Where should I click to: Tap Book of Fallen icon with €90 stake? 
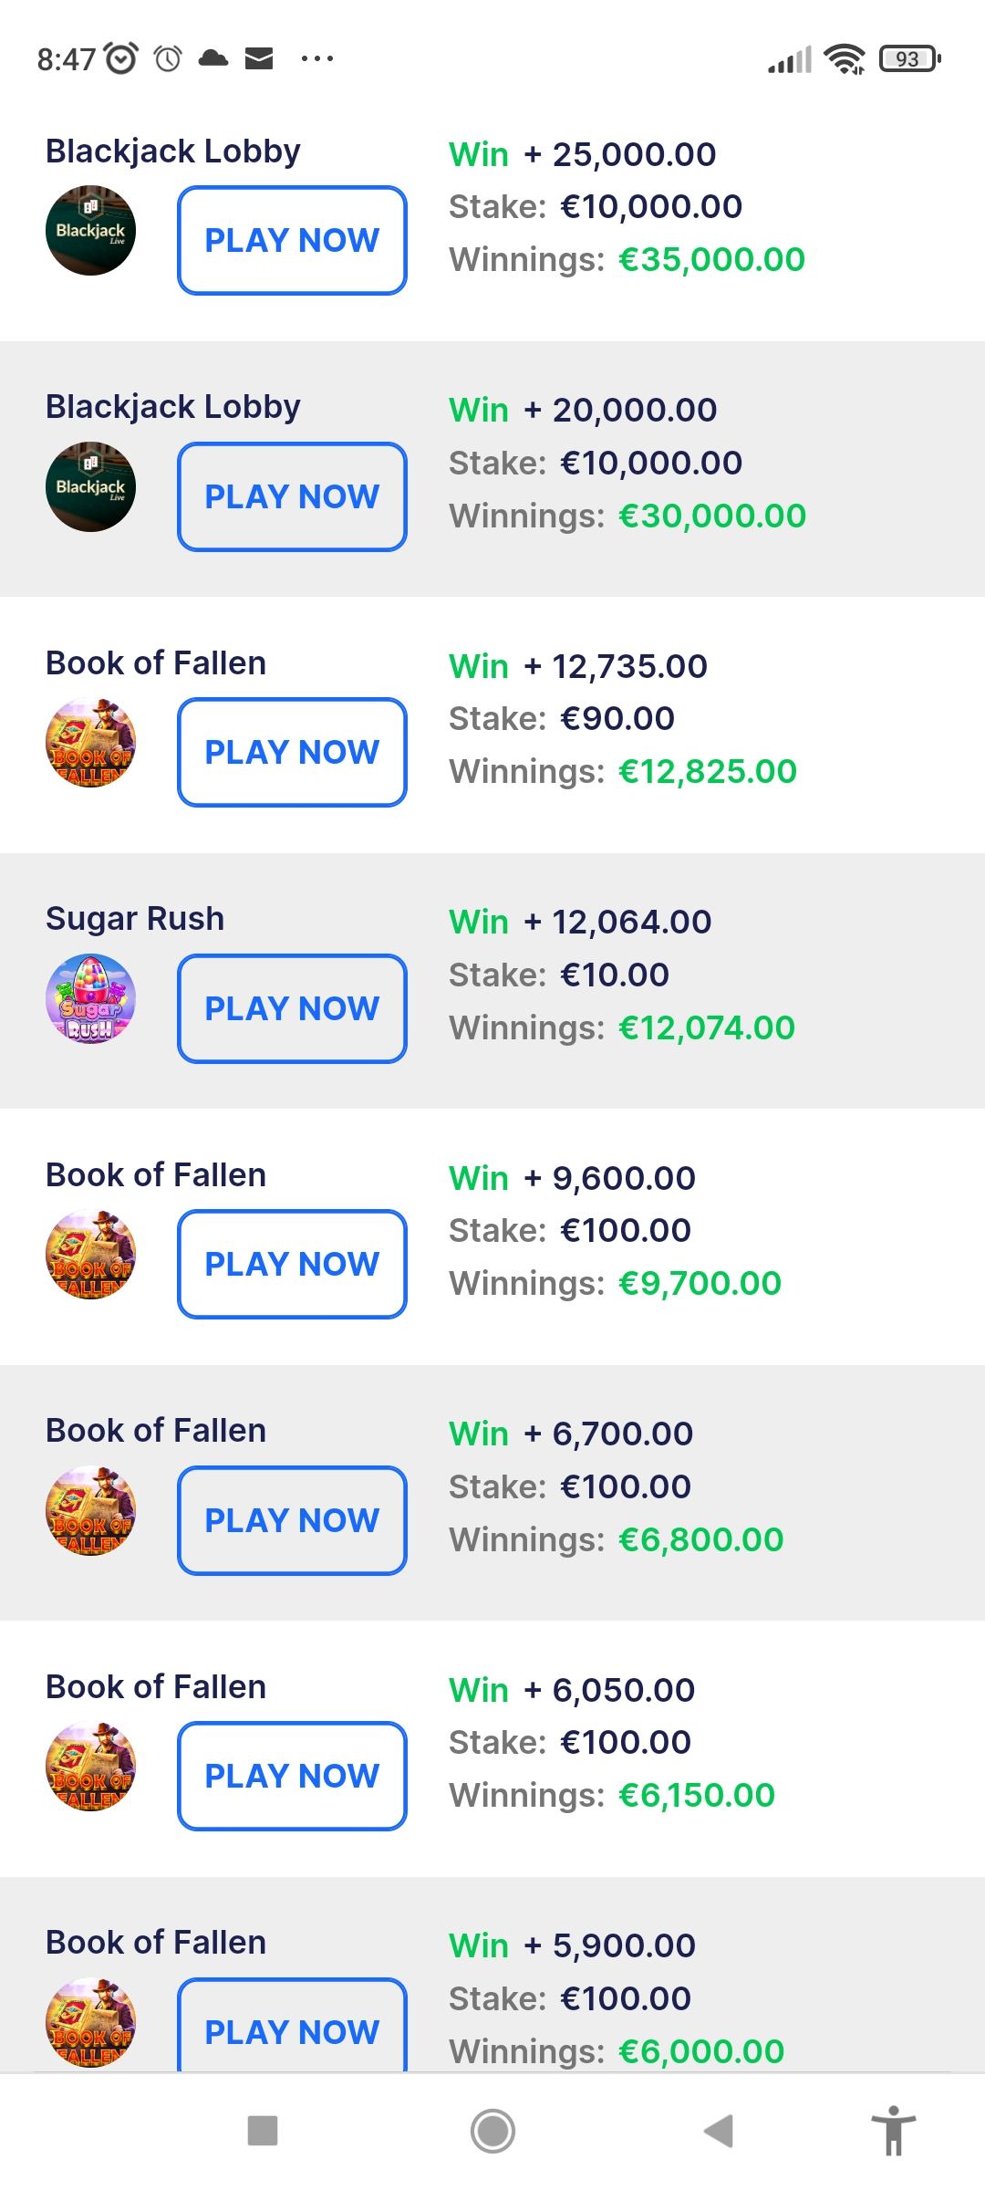click(x=90, y=743)
